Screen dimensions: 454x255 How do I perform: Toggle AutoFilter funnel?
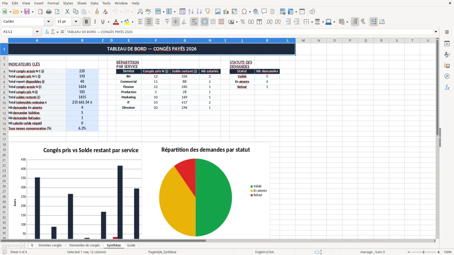point(207,12)
